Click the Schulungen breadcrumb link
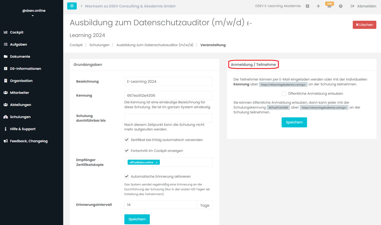 [x=99, y=45]
